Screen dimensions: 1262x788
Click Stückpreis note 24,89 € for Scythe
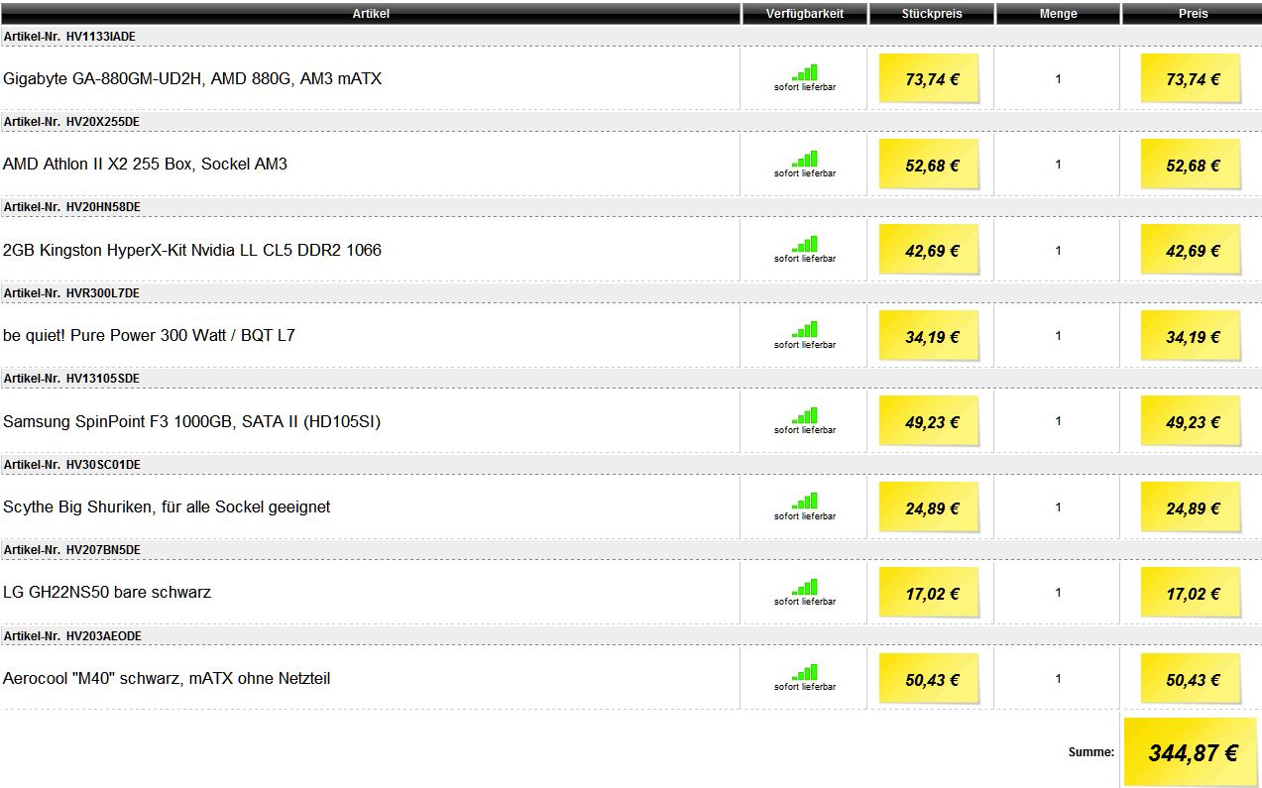pyautogui.click(x=930, y=507)
